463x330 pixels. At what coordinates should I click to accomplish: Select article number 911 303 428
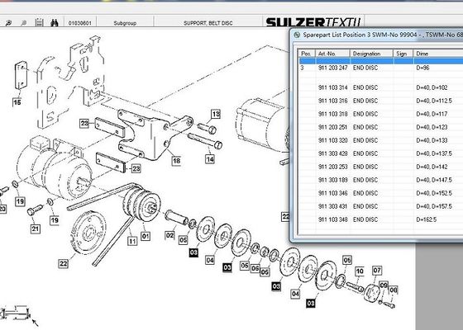[332, 153]
